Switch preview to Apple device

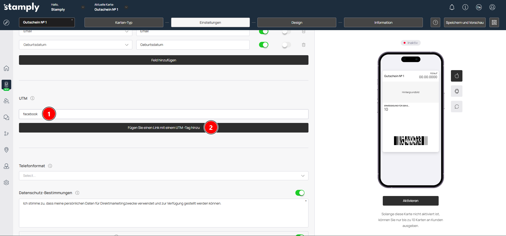point(457,76)
